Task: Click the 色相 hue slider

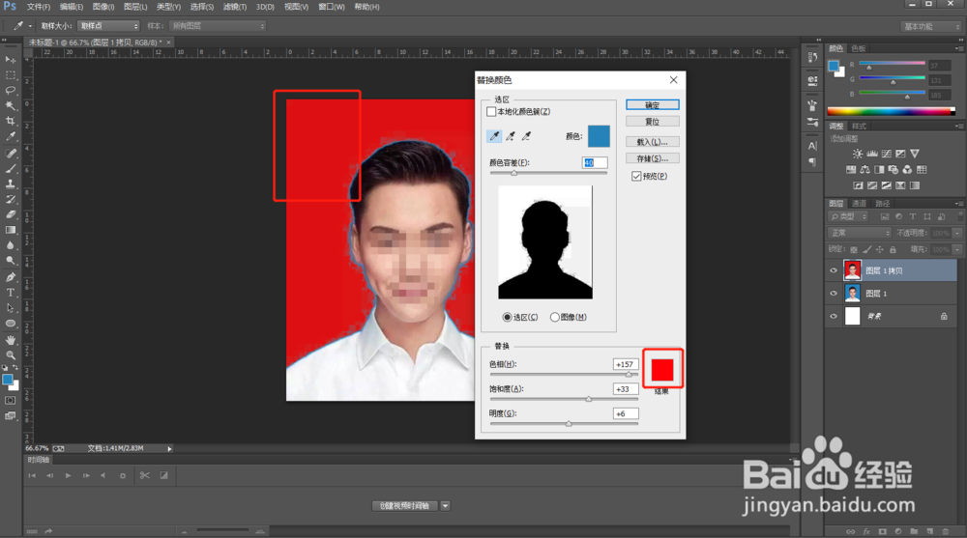Action: (x=565, y=374)
